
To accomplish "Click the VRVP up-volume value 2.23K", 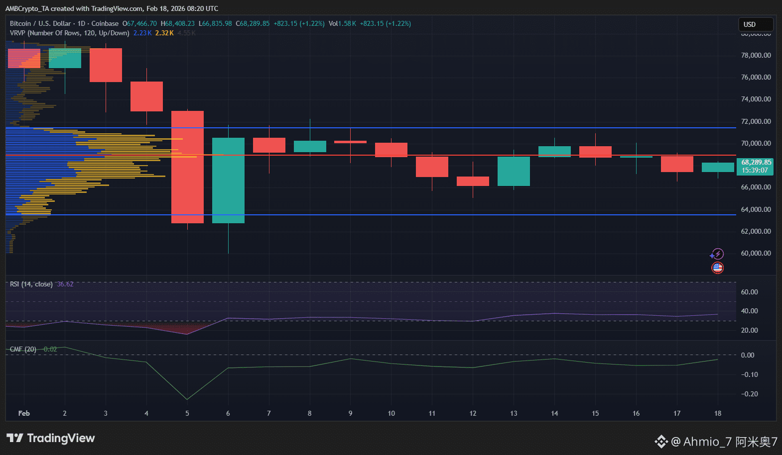I will tap(142, 33).
